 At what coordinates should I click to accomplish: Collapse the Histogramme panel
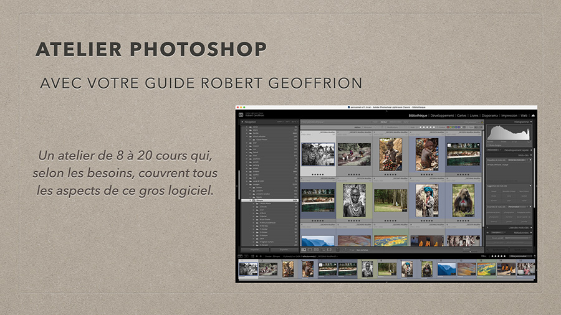532,122
